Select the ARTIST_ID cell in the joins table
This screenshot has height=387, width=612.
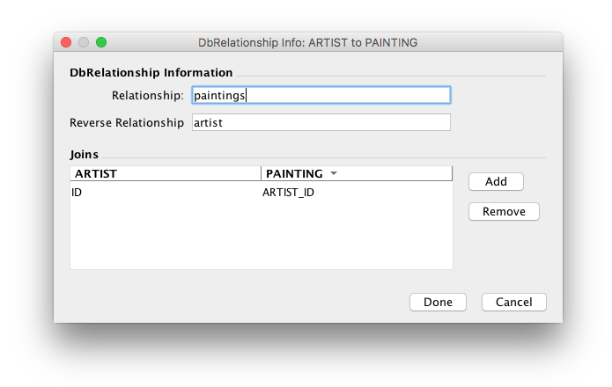[x=288, y=192]
